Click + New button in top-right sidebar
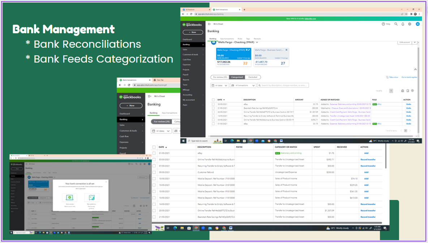 (x=193, y=32)
